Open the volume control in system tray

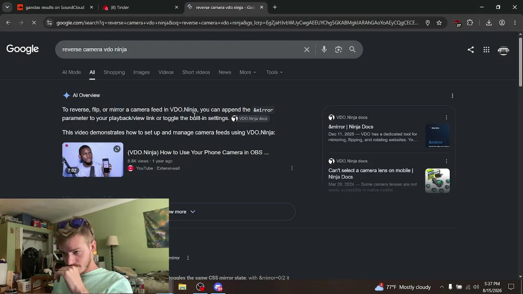pos(476,287)
